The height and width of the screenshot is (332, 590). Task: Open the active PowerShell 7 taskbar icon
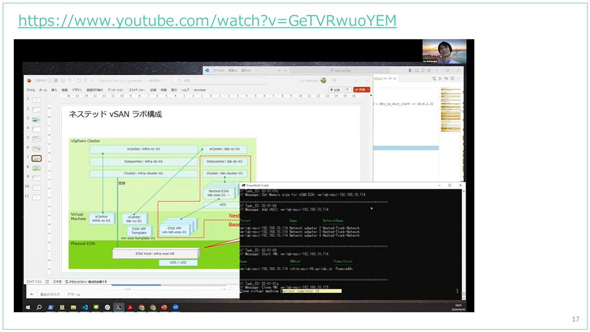(119, 307)
